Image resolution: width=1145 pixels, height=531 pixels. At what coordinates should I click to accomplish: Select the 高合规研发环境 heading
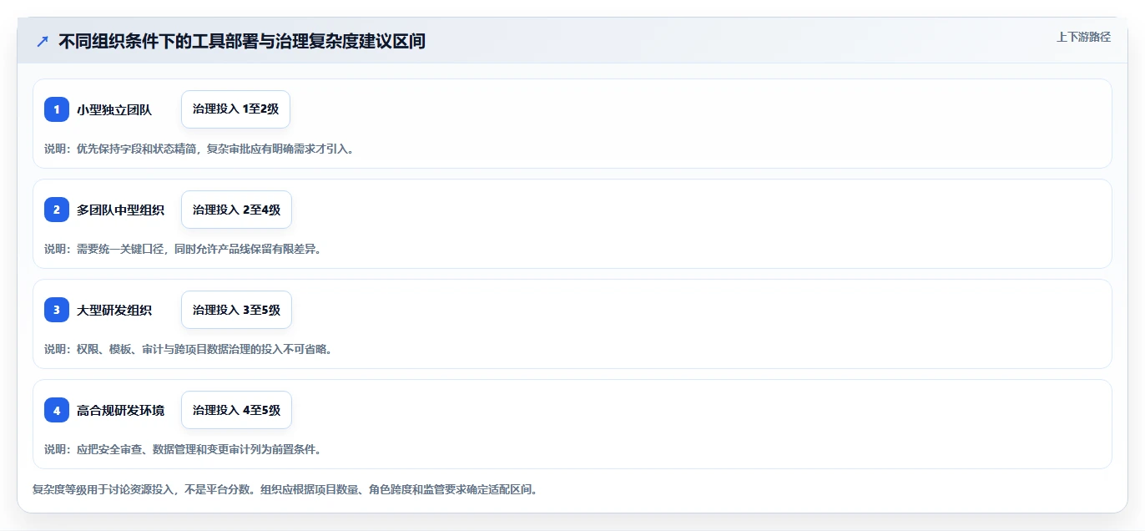120,410
